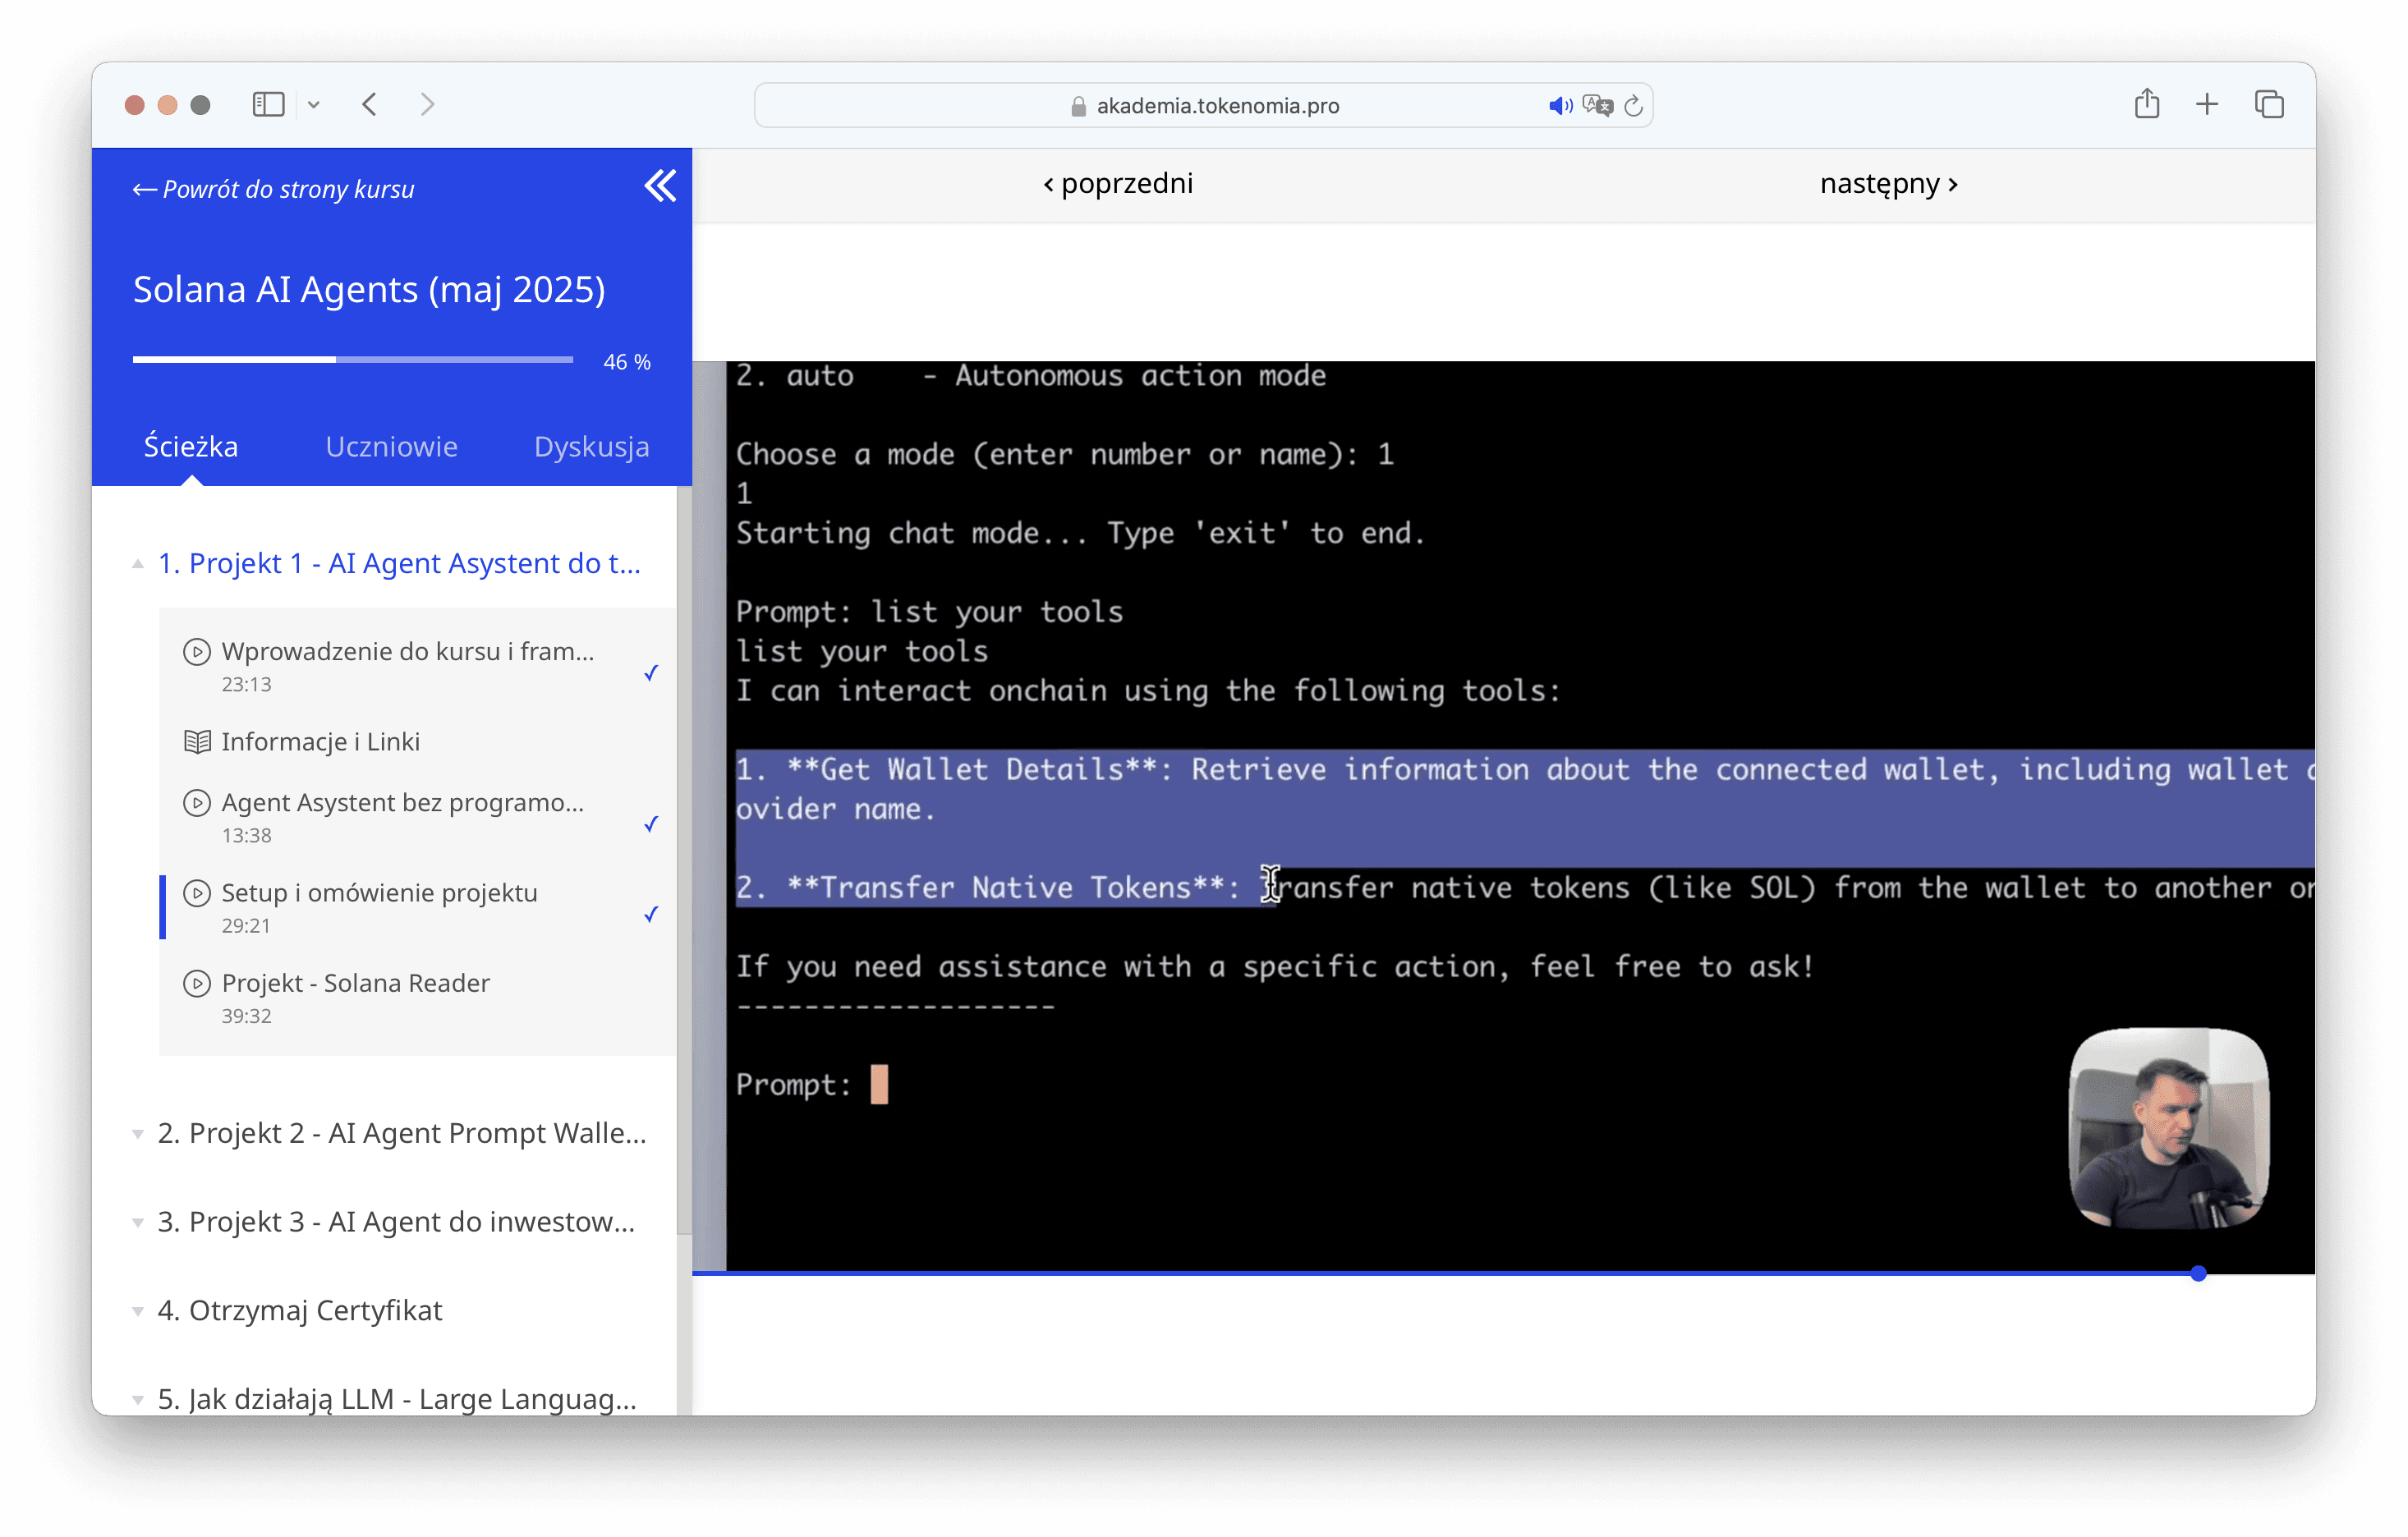Open lesson 'Agent Asystent bez programo...'
Viewport: 2408px width, 1537px height.
click(403, 803)
